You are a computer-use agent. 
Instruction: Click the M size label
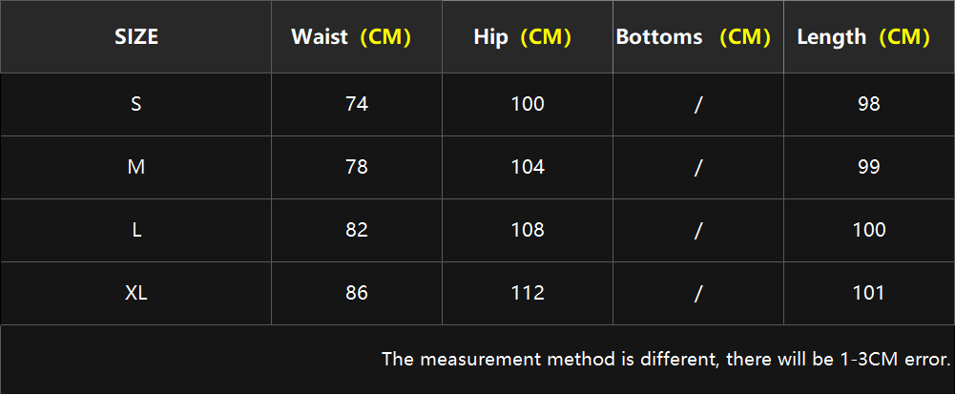coord(136,167)
